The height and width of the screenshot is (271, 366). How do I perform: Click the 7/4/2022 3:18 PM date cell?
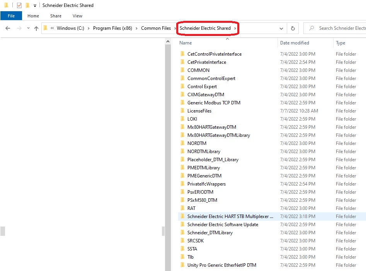tap(298, 216)
